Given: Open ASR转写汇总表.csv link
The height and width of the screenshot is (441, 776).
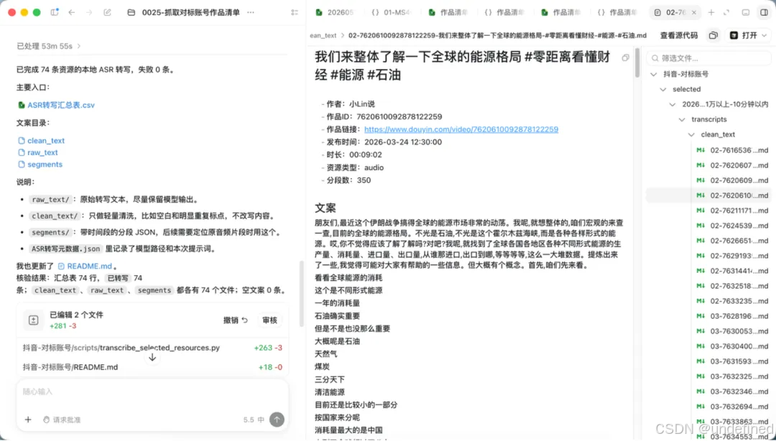Looking at the screenshot, I should coord(61,105).
